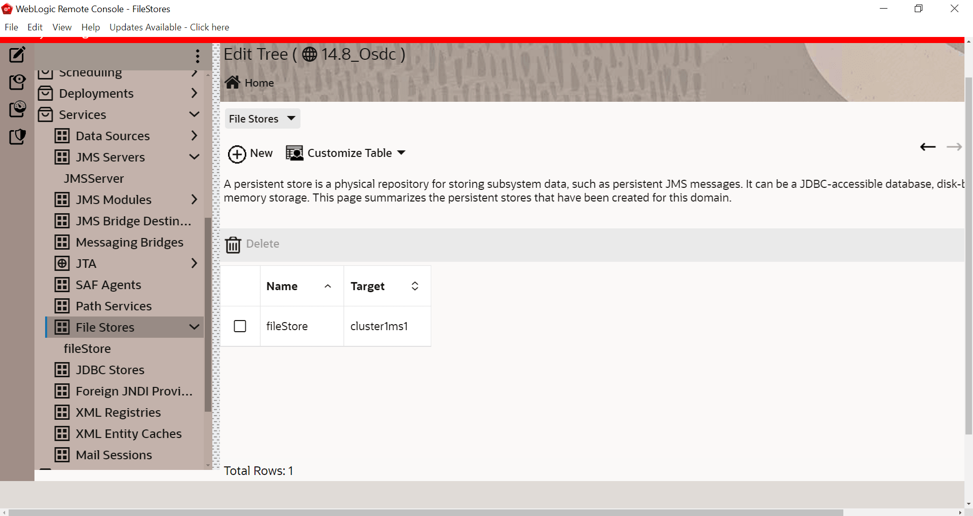The width and height of the screenshot is (973, 516).
Task: Click the Services folder icon
Action: (x=46, y=114)
